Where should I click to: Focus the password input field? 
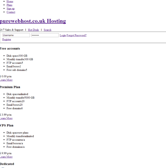(x=45, y=35)
